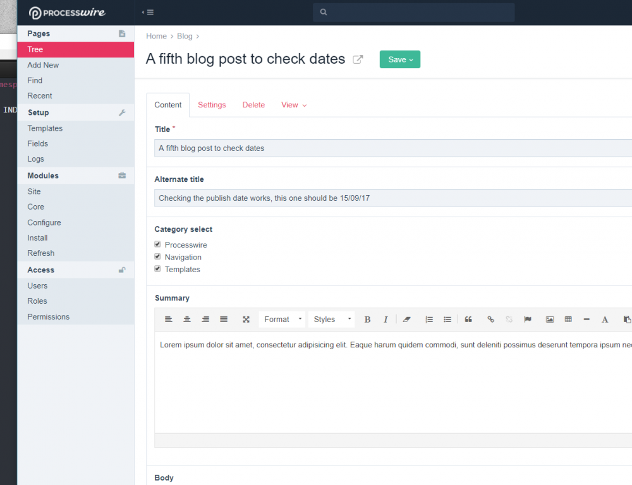
Task: Insert a link using the chain icon
Action: (x=490, y=320)
